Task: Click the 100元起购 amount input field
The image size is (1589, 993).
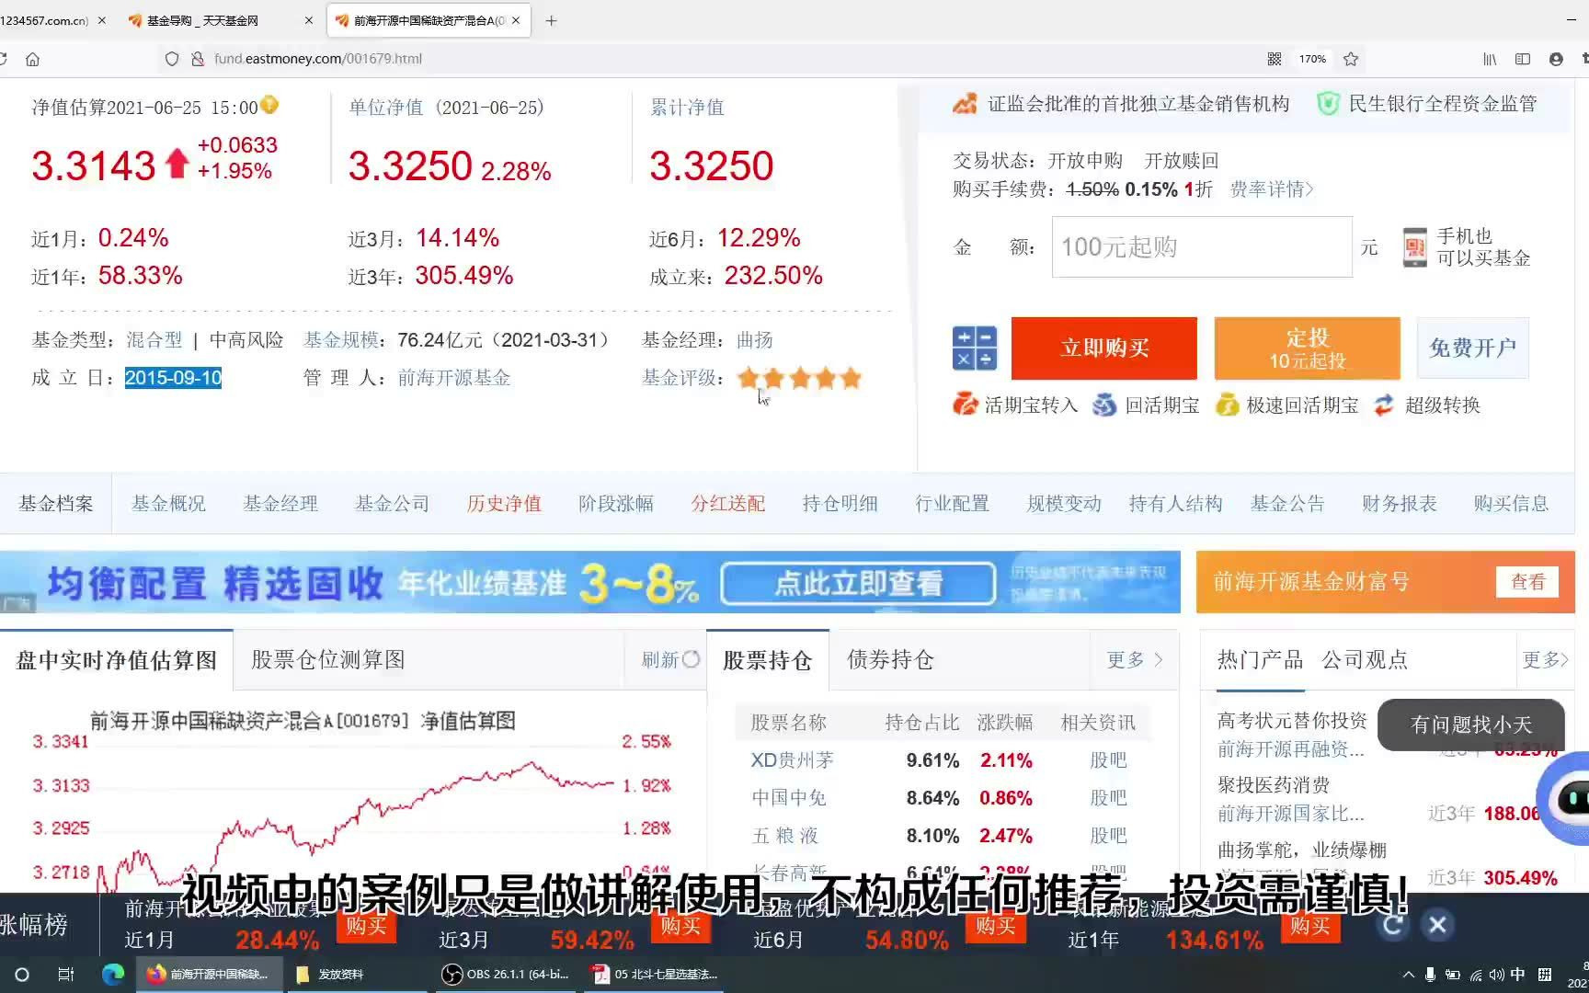Action: pos(1200,246)
